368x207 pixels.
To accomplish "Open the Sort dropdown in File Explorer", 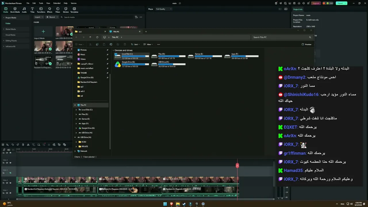I will click(x=135, y=44).
